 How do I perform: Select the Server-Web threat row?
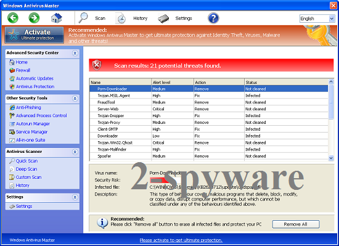pos(209,109)
